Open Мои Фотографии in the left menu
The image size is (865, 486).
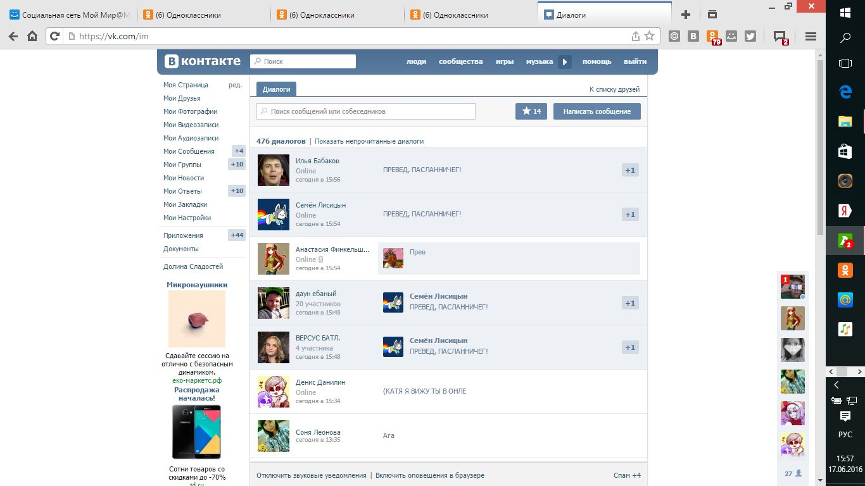[190, 111]
